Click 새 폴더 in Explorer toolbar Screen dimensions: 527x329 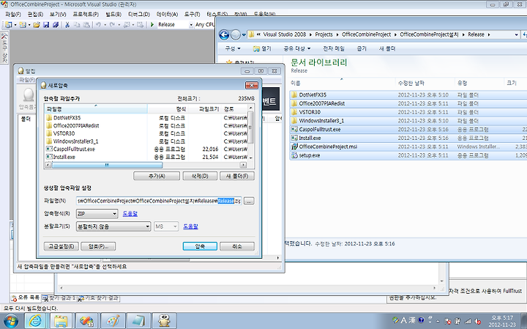click(387, 48)
